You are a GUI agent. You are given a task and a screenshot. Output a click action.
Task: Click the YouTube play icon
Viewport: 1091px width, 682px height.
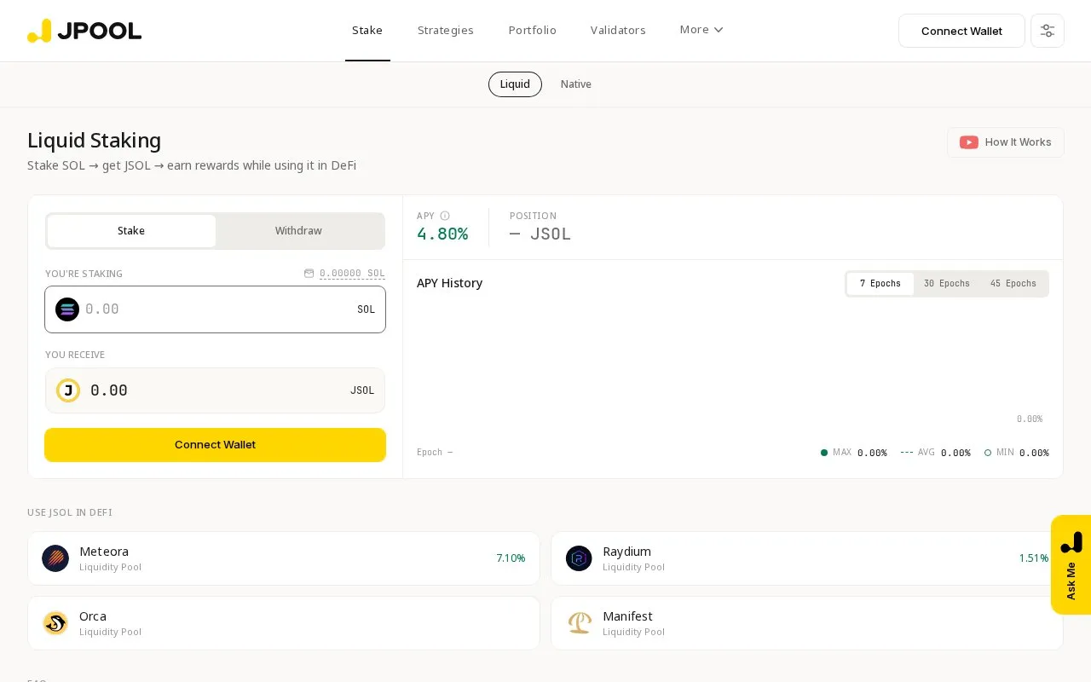(x=969, y=142)
